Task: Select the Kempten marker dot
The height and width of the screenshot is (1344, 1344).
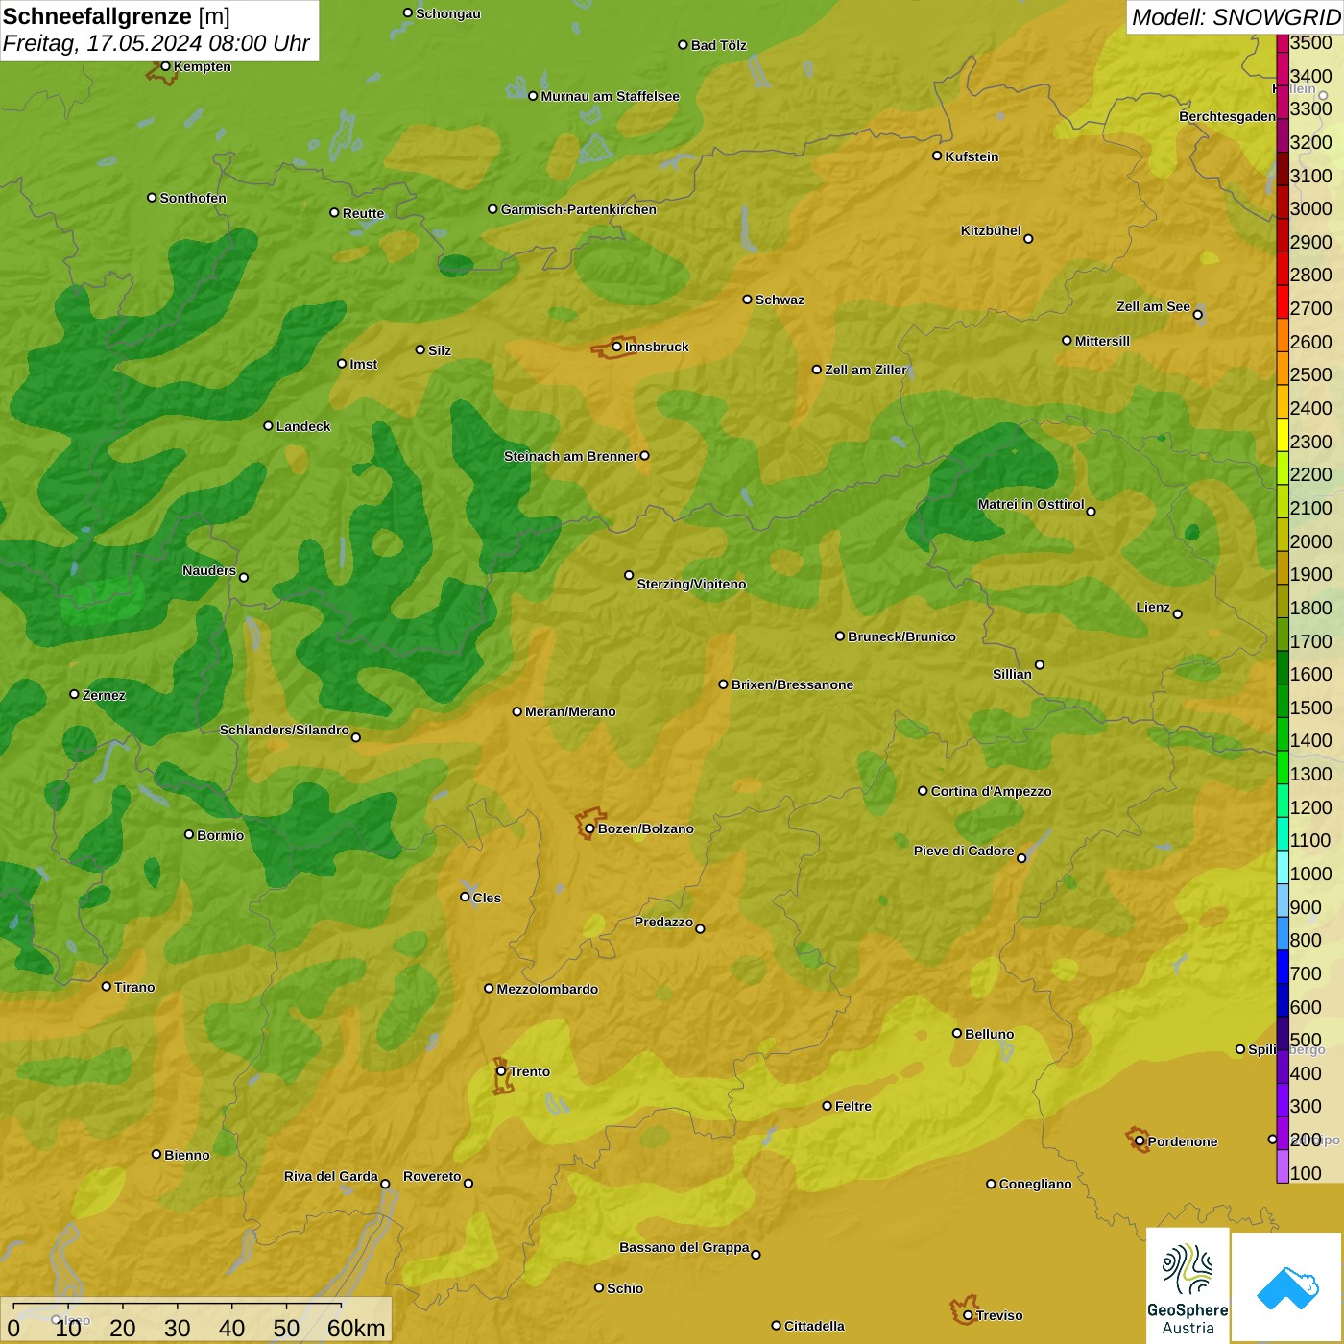Action: [166, 66]
